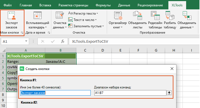Select row 8 header
This screenshot has height=108, width=200.
pyautogui.click(x=3, y=94)
